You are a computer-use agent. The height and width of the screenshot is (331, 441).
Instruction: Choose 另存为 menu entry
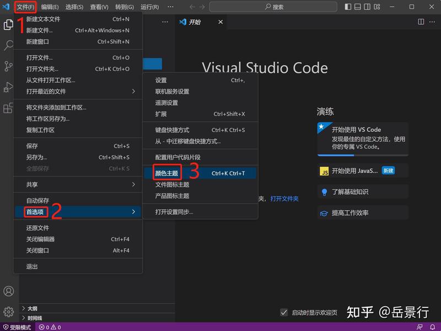78,157
